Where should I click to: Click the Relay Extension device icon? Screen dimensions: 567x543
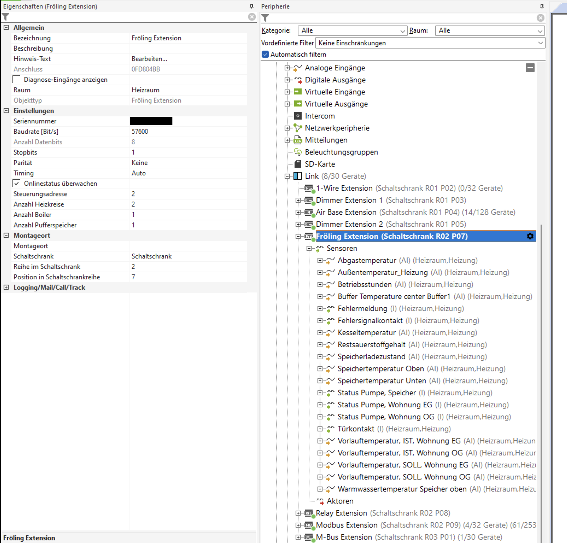coord(309,513)
